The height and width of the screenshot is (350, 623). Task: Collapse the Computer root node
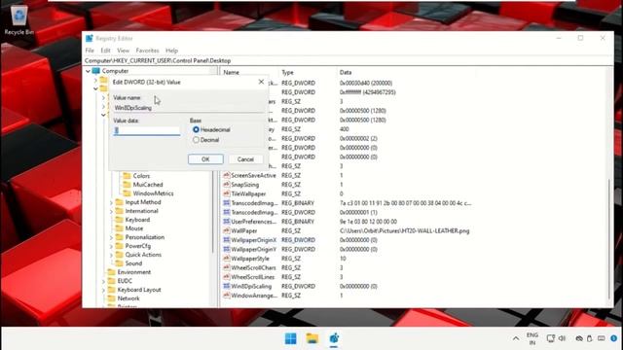[x=88, y=71]
